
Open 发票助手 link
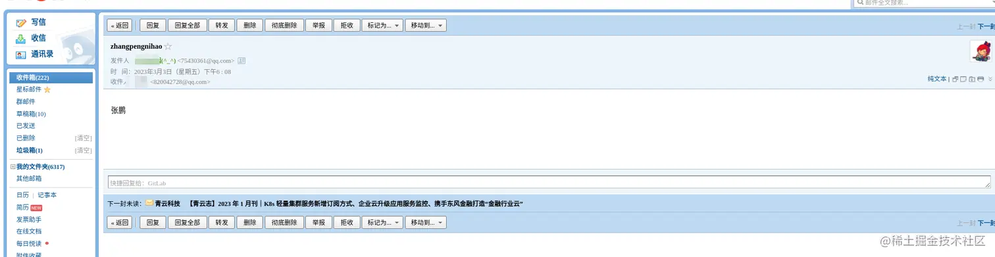point(29,220)
